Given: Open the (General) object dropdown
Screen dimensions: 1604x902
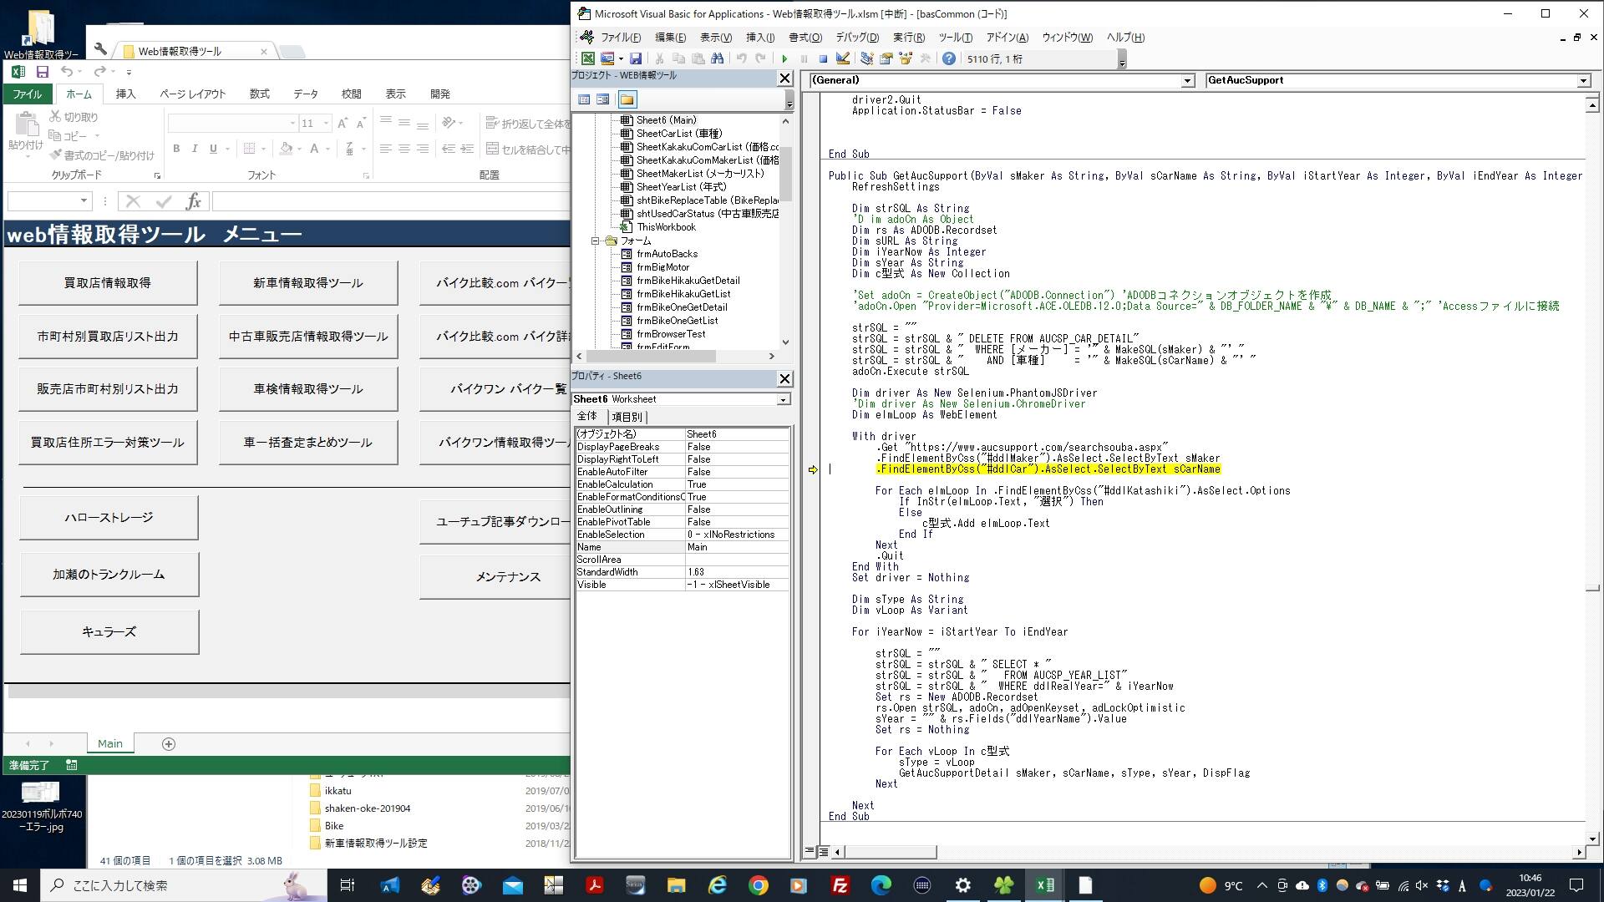Looking at the screenshot, I should click(1187, 80).
